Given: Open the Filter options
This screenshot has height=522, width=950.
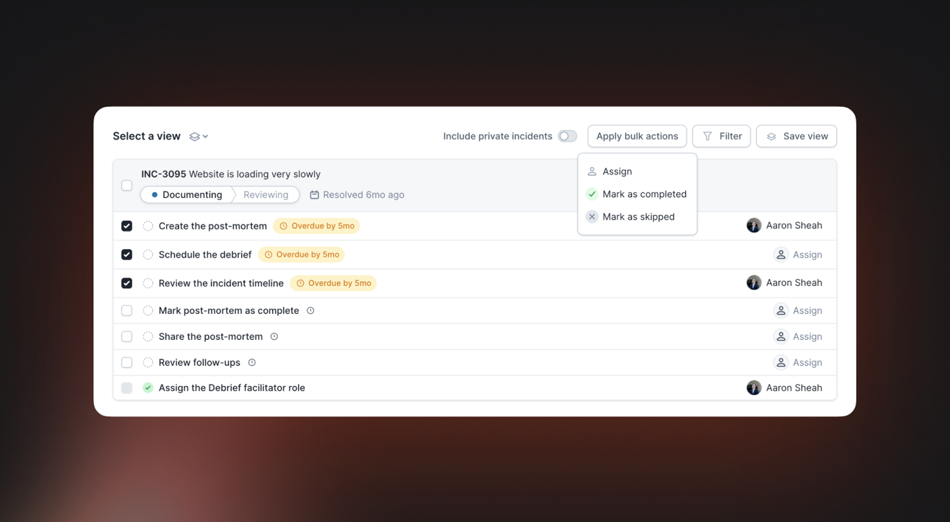Looking at the screenshot, I should (721, 136).
